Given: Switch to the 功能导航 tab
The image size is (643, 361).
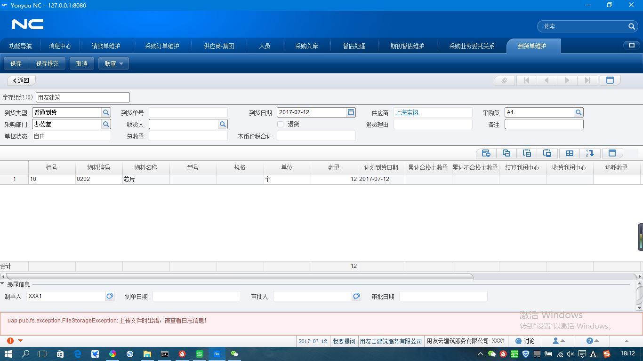Looking at the screenshot, I should pos(21,46).
